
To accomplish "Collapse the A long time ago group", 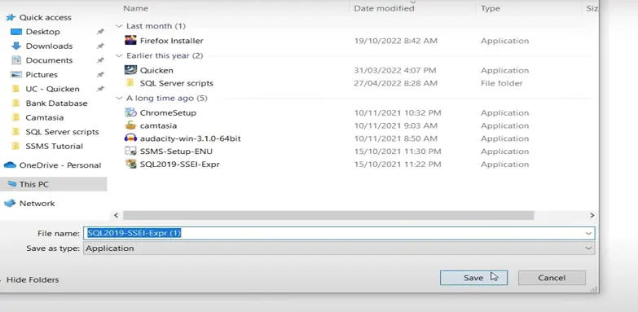I will point(119,98).
